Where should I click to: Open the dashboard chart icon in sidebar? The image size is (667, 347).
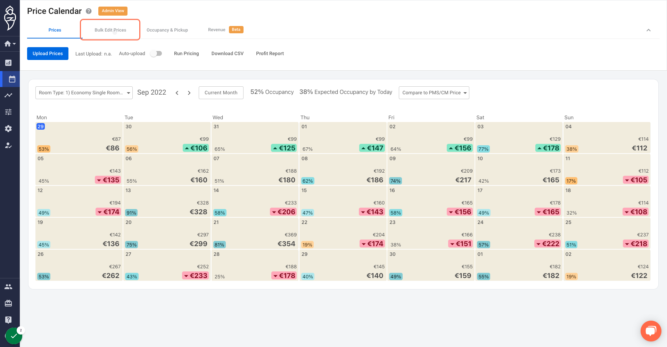pyautogui.click(x=8, y=63)
